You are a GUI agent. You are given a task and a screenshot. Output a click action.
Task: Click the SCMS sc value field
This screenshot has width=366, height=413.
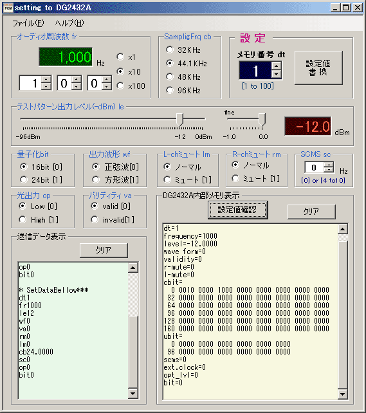[315, 167]
